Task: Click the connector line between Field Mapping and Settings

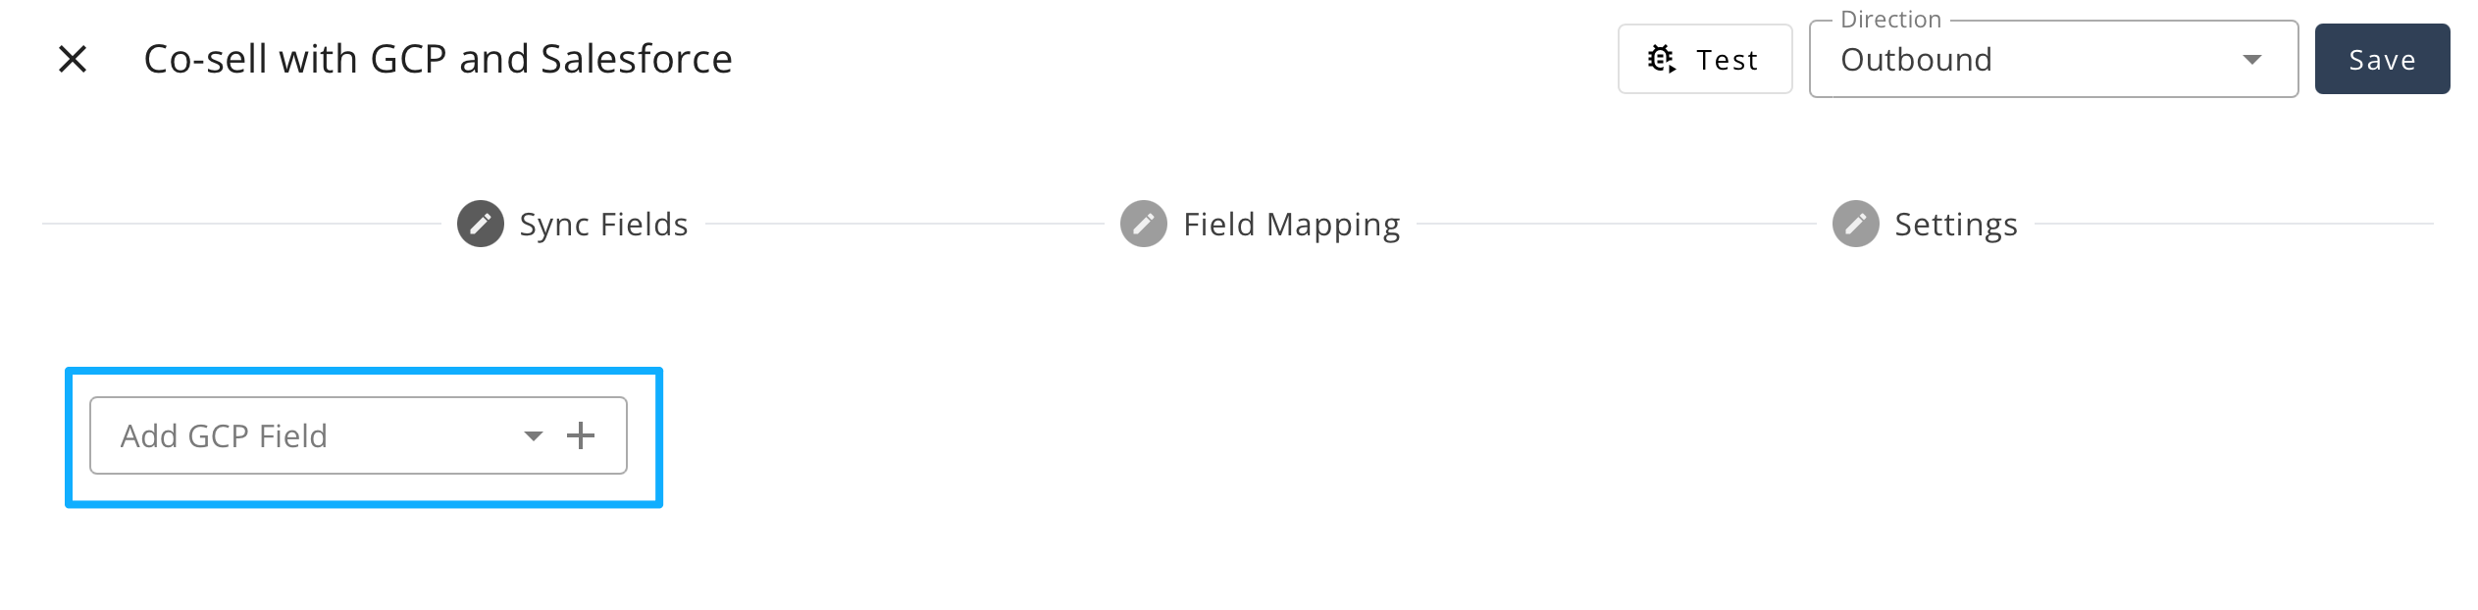Action: pos(1615,224)
